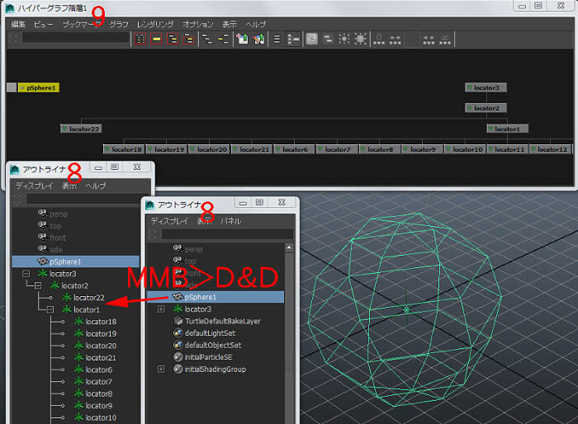Expand the initialShadingGroup node

click(x=161, y=370)
